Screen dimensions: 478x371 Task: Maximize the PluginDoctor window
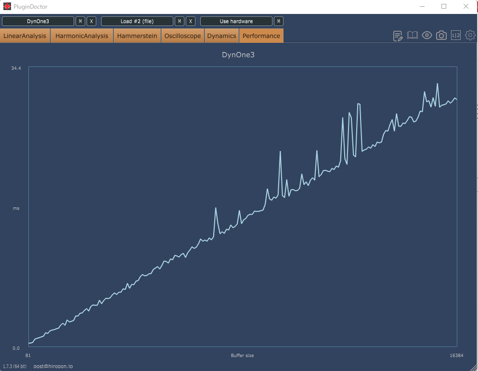pyautogui.click(x=444, y=6)
